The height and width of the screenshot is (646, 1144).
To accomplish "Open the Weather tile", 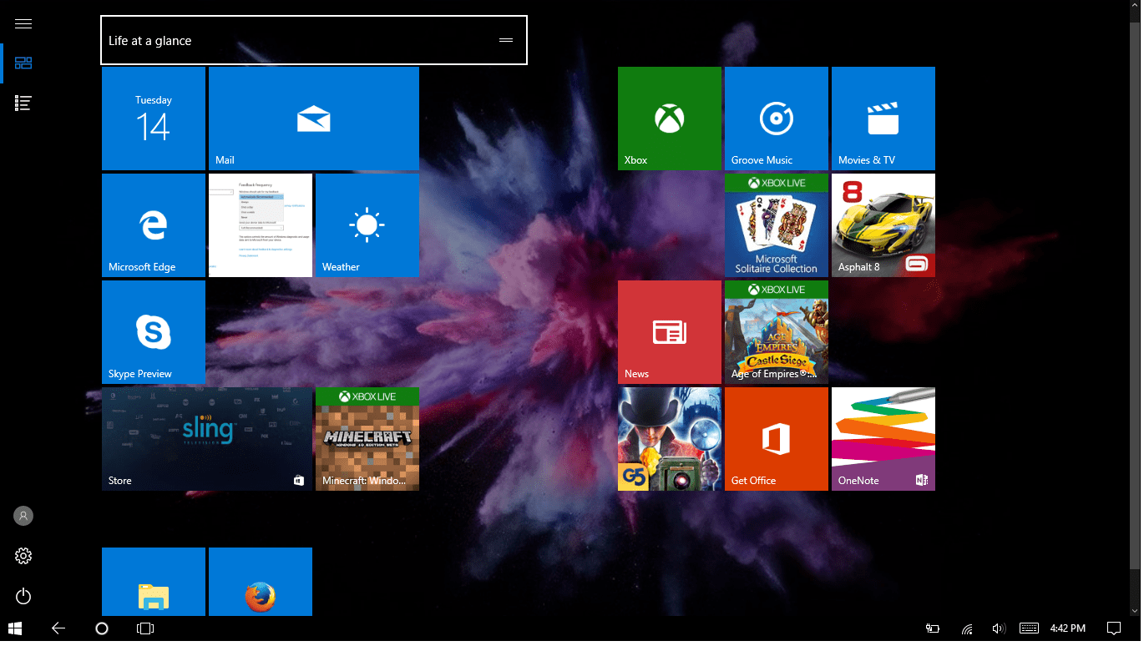I will [x=367, y=225].
